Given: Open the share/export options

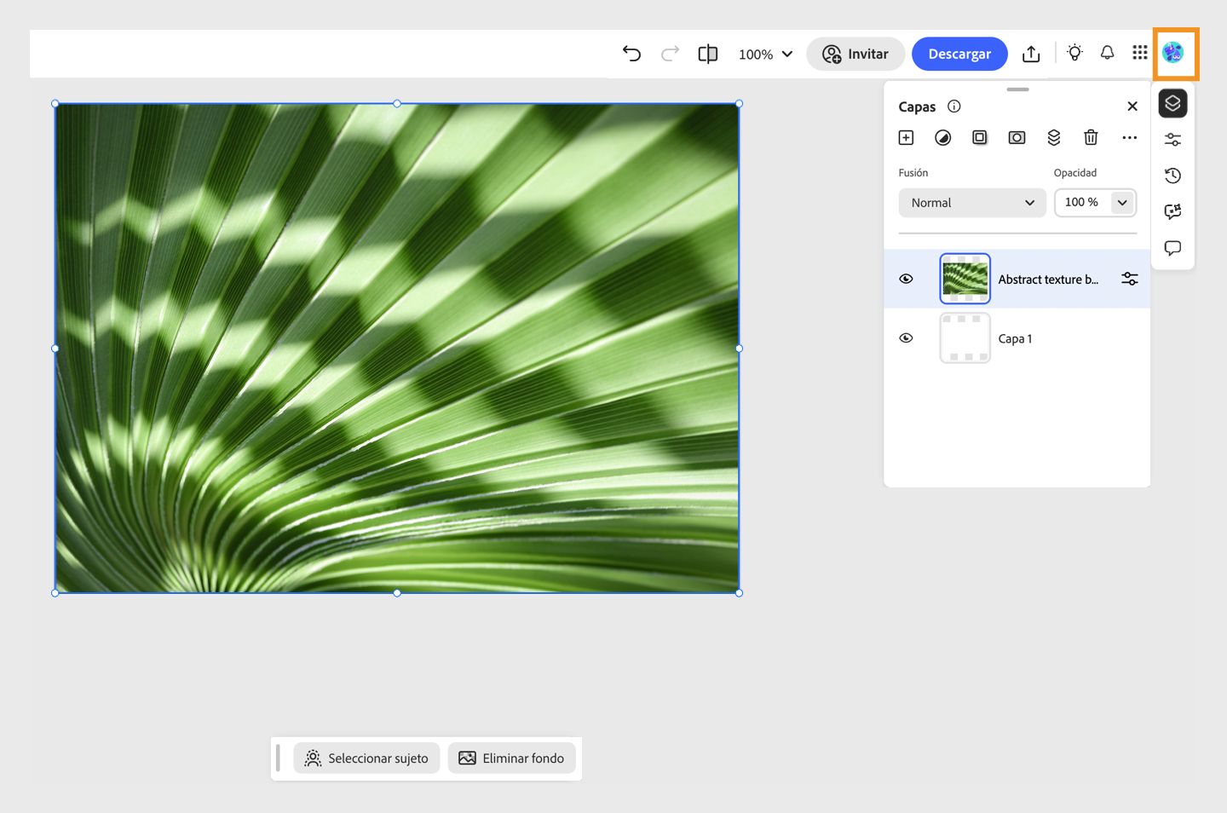Looking at the screenshot, I should (x=1031, y=53).
